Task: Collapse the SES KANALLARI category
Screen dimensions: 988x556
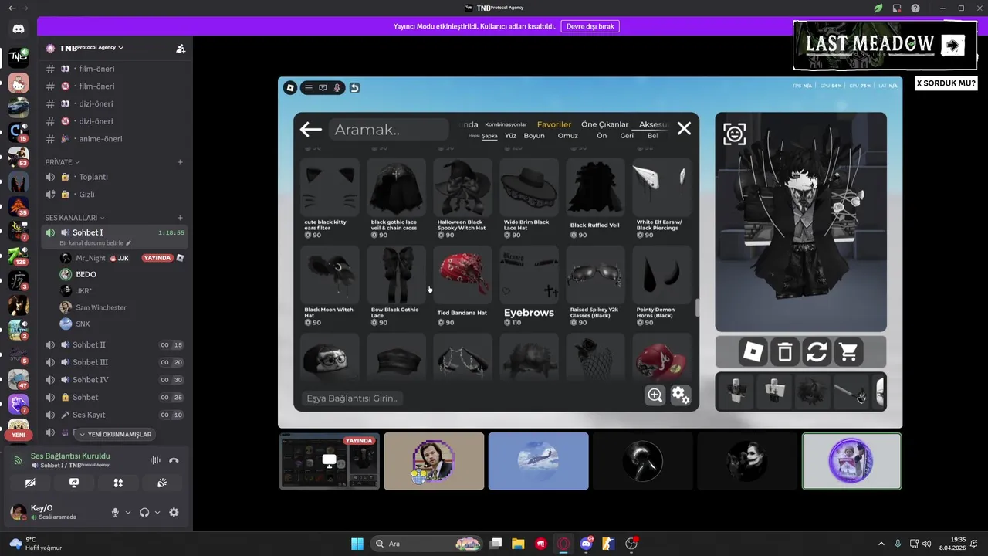Action: (75, 218)
